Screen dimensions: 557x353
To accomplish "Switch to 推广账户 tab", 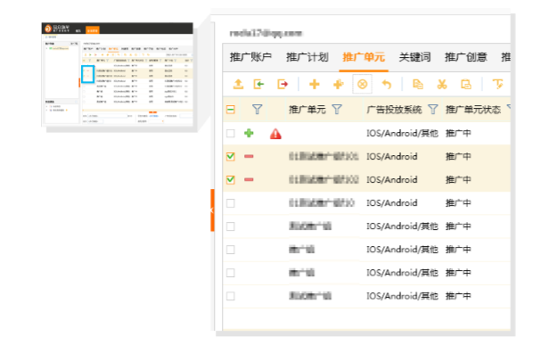I will [x=250, y=57].
